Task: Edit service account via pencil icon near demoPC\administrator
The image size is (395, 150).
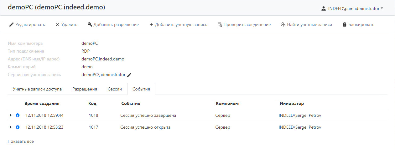Action: [x=129, y=75]
